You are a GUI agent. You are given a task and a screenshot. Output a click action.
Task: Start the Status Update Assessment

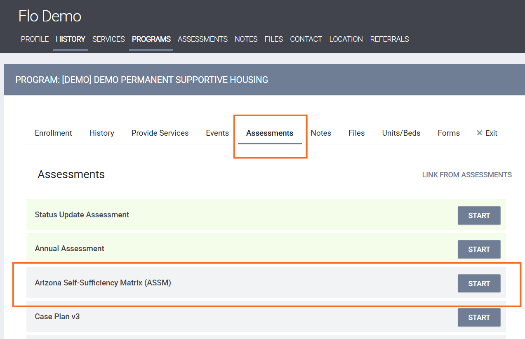(479, 216)
